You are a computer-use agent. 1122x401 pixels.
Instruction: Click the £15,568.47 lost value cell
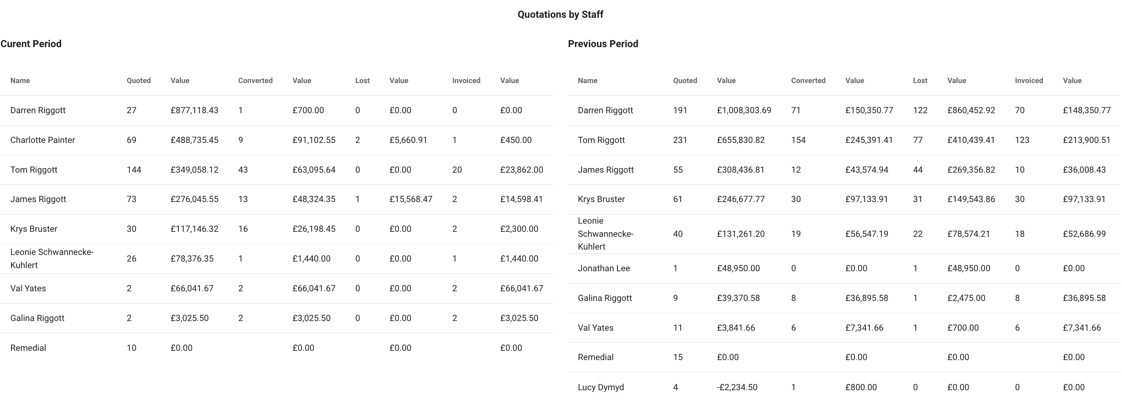click(411, 199)
